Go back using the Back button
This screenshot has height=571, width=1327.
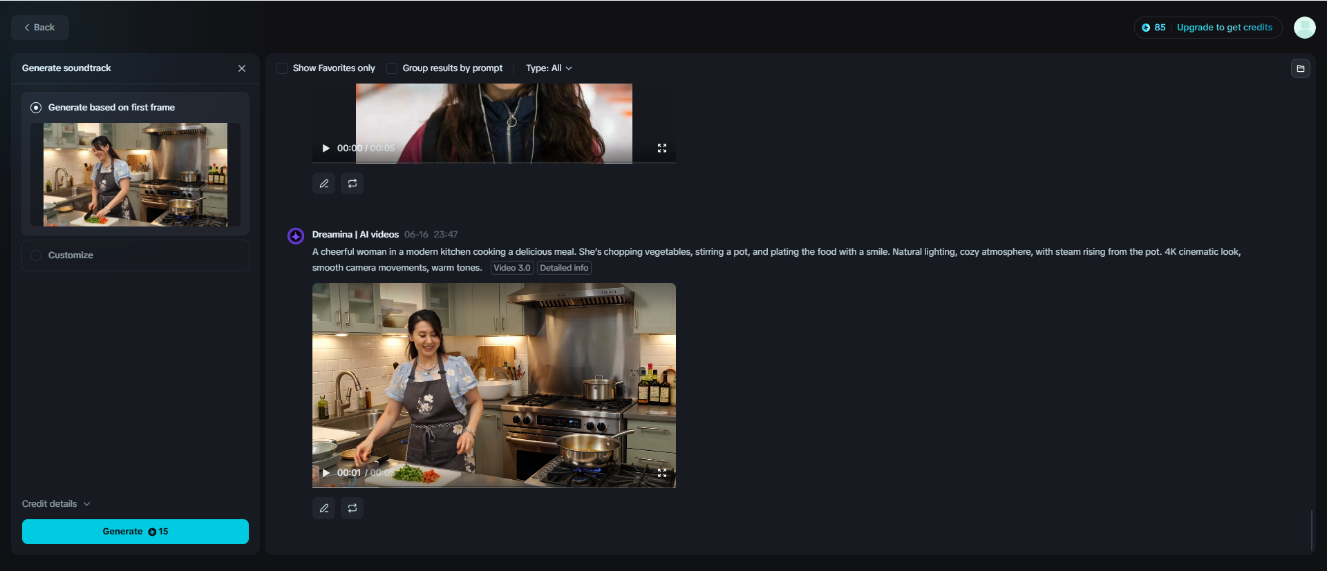tap(40, 28)
